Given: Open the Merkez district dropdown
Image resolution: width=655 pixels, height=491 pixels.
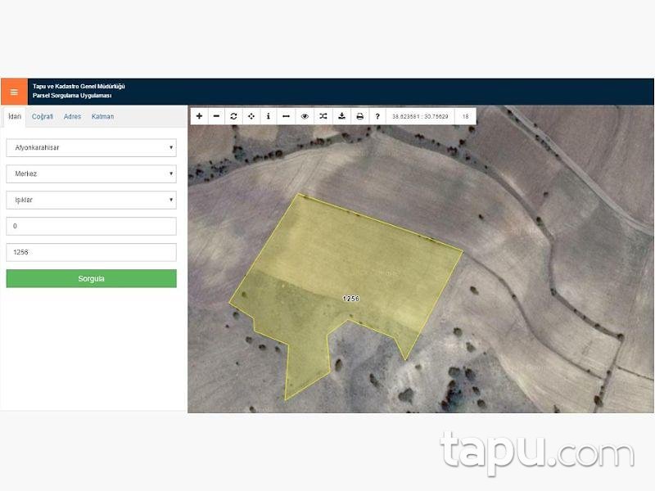Looking at the screenshot, I should (91, 174).
